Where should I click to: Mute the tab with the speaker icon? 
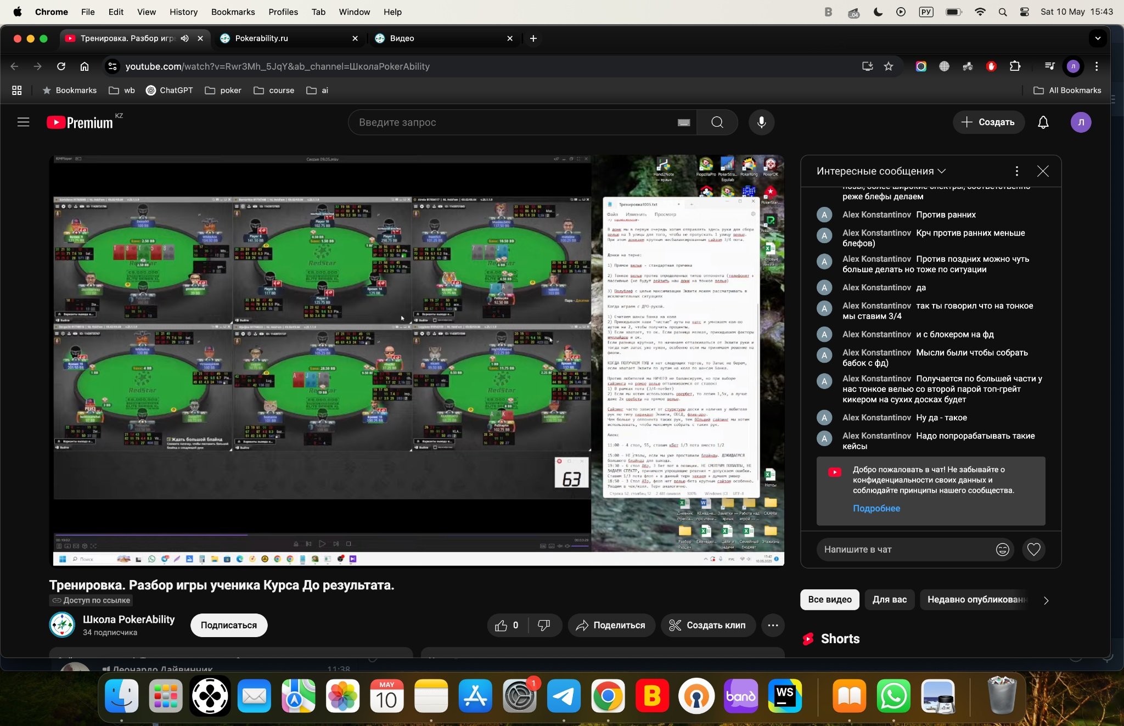pyautogui.click(x=185, y=38)
